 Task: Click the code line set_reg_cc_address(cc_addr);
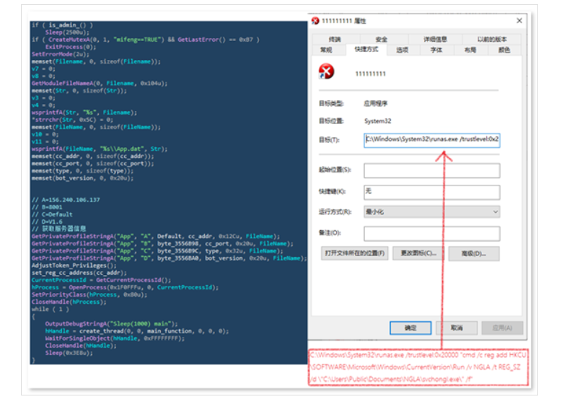[79, 273]
